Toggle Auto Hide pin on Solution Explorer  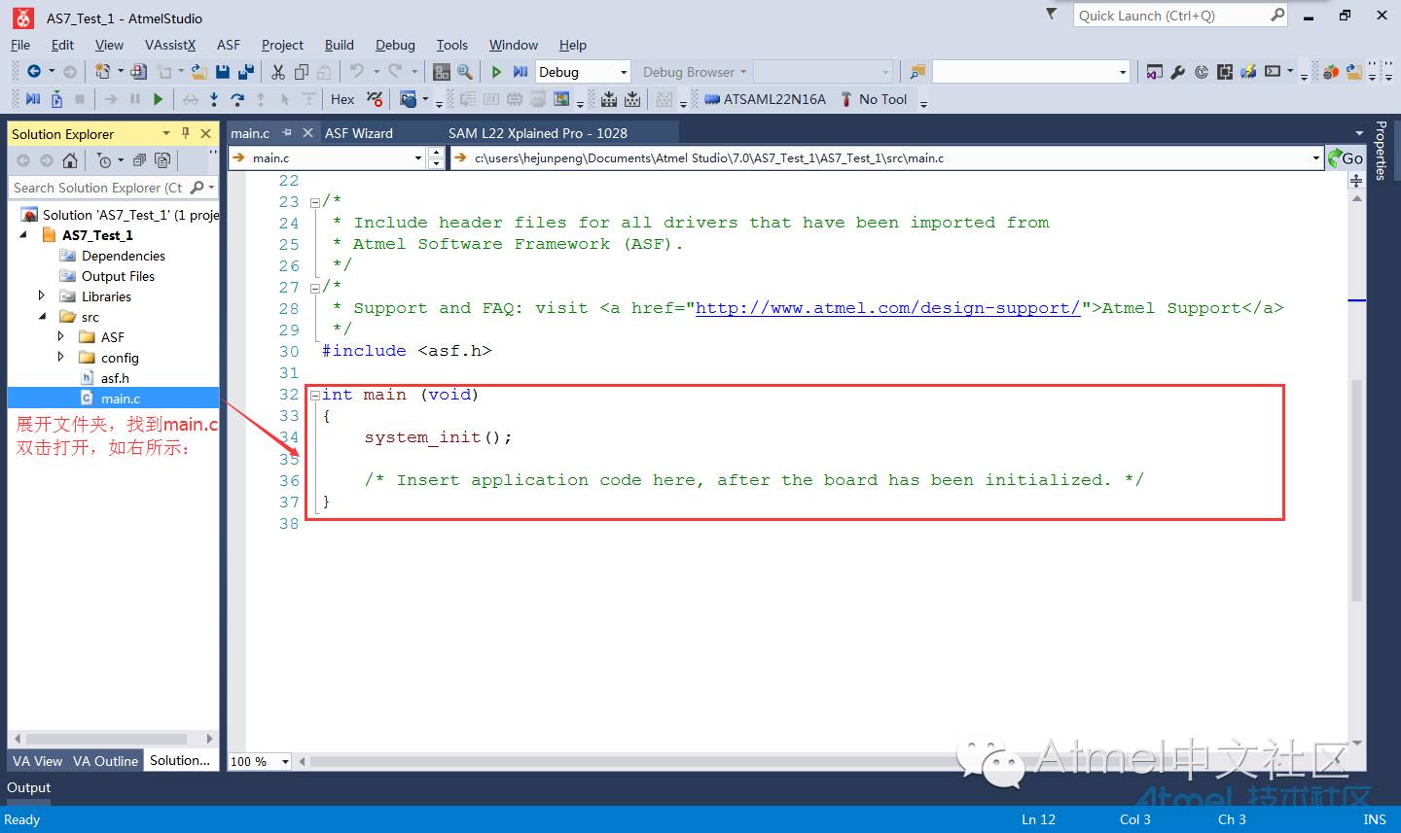tap(185, 133)
